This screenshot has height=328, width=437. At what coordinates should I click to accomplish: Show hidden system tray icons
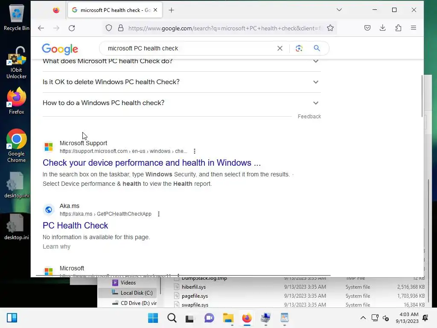point(363,318)
